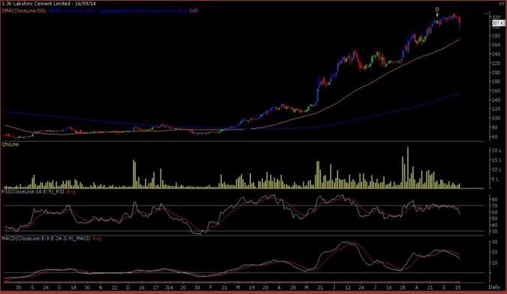The width and height of the screenshot is (507, 294).
Task: Select the SMA(CloseLine:50) indicator legend
Action: (x=24, y=10)
